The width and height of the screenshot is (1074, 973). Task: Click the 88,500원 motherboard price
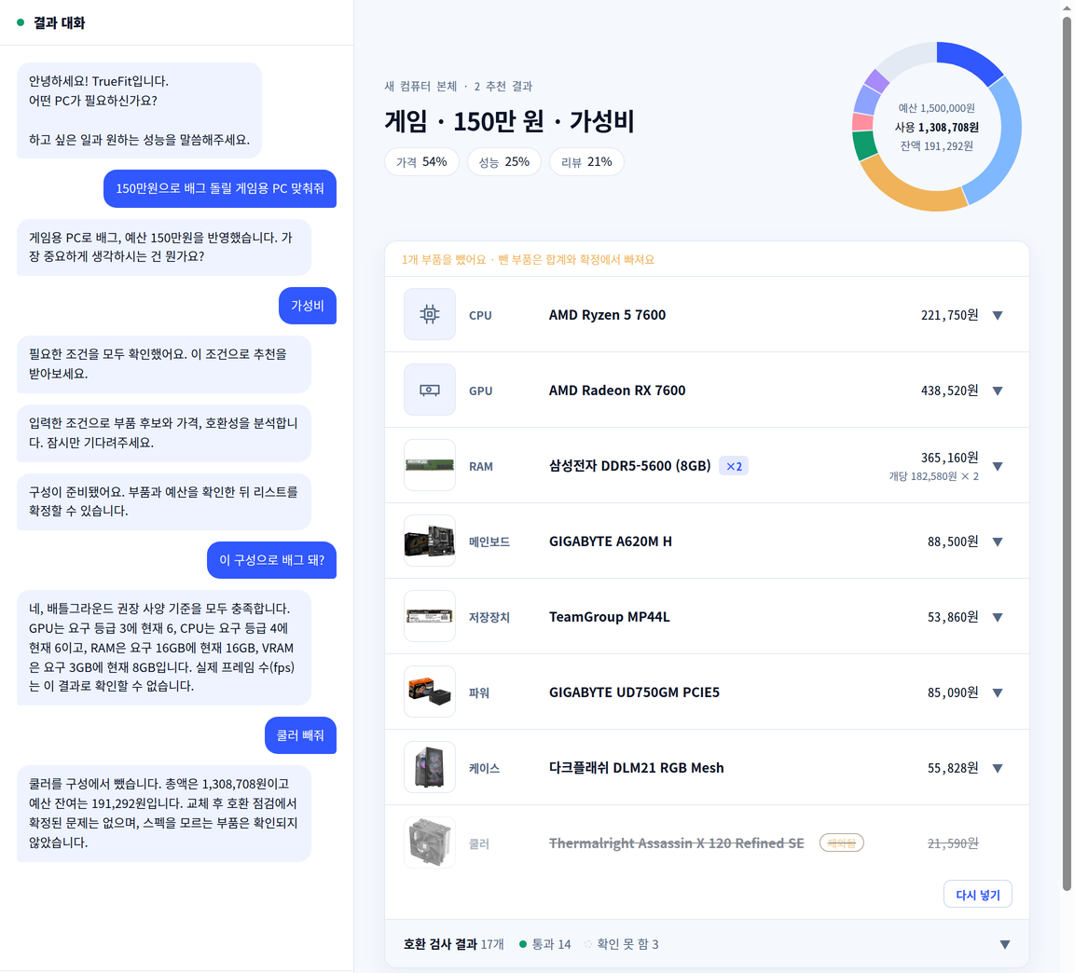953,541
